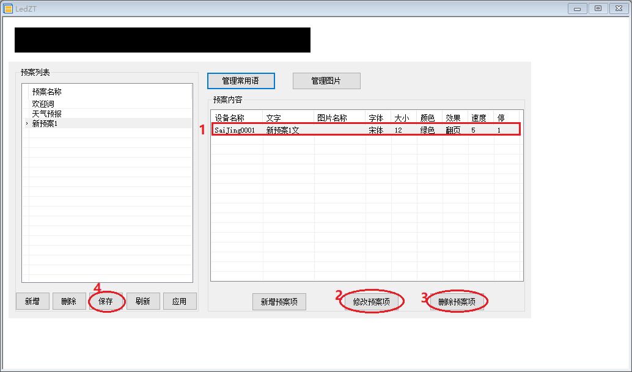Screen dimensions: 632x372
Task: Click the 颜色 column header
Action: pos(429,117)
